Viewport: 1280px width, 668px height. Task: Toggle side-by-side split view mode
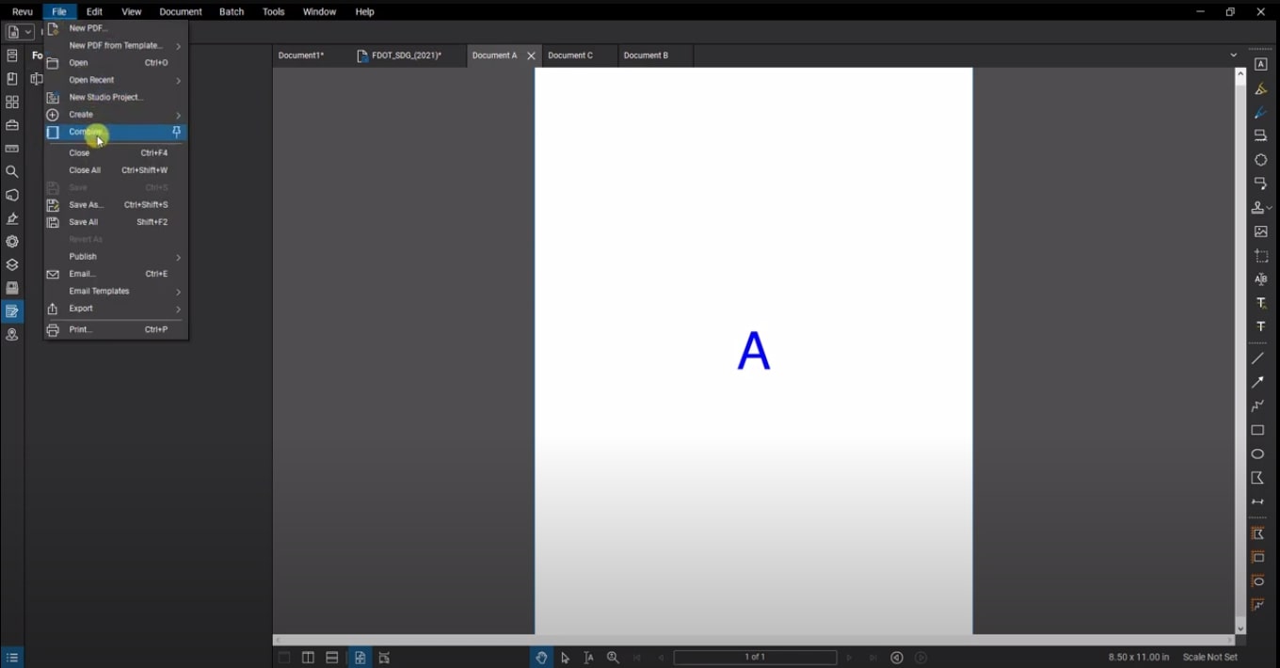coord(308,657)
